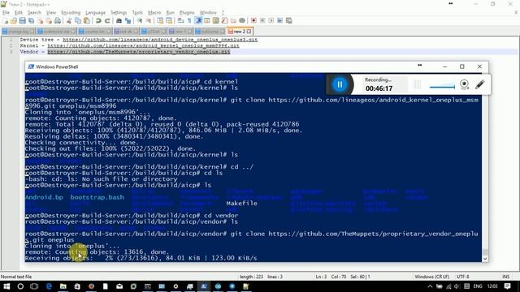Click the Print toolbar icon
Image resolution: width=520 pixels, height=292 pixels.
(58, 20)
